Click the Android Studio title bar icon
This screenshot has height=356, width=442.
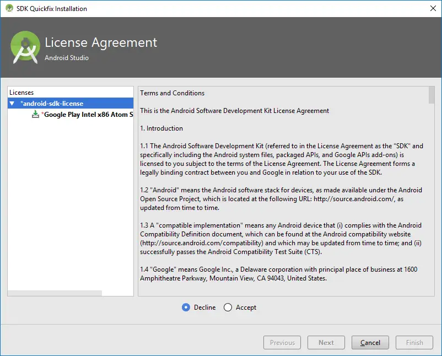coord(9,8)
